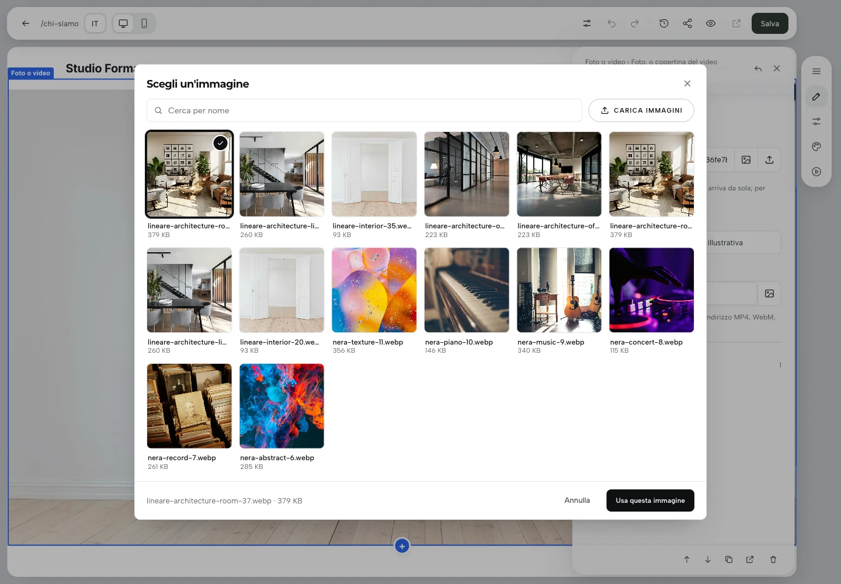Image resolution: width=841 pixels, height=584 pixels.
Task: Switch to mobile view
Action: (144, 23)
